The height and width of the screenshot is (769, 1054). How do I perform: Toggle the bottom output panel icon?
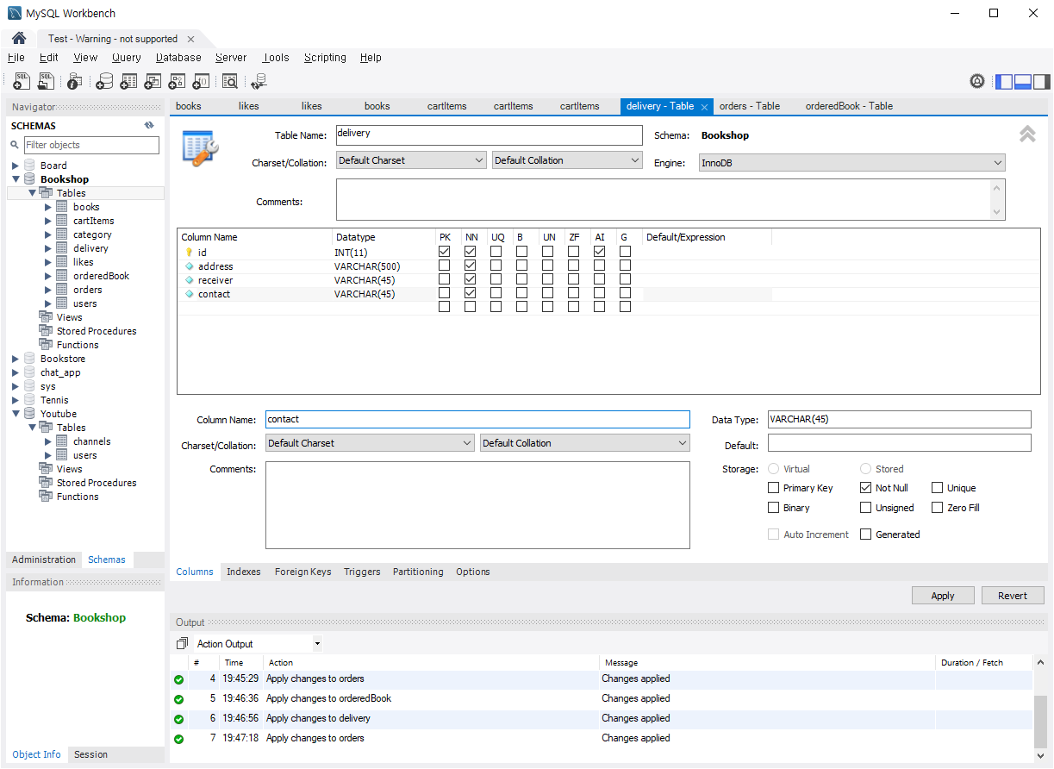(1023, 82)
